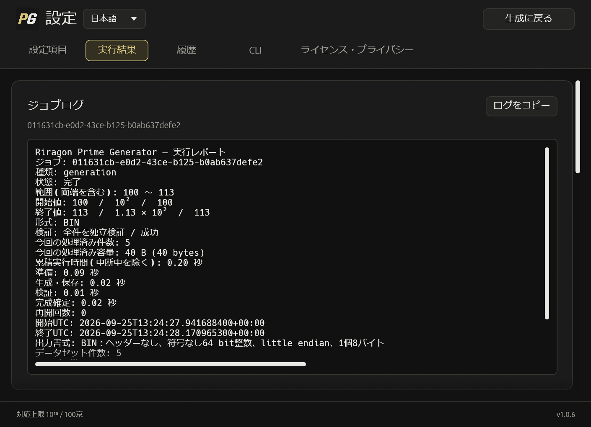591x427 pixels.
Task: Switch to the 設定項目 tab
Action: coord(48,50)
